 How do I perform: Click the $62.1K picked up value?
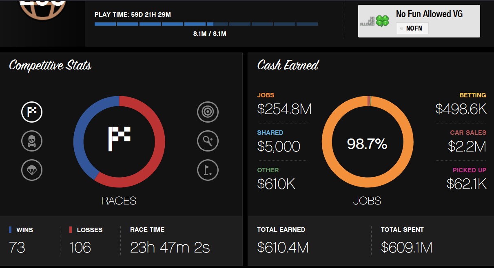click(x=466, y=184)
